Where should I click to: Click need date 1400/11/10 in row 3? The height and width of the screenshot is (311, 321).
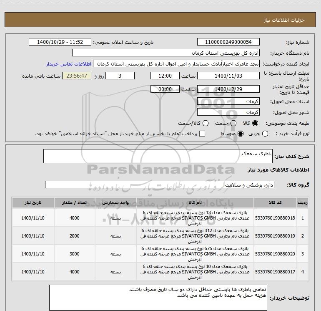pos(33,254)
